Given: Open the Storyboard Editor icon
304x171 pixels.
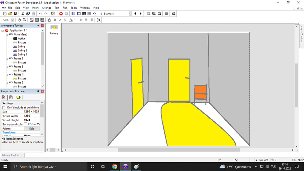Looking at the screenshot, I should coord(73,14).
